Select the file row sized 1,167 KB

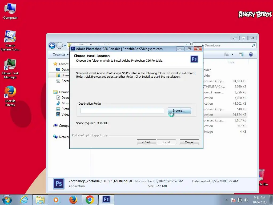point(225,120)
